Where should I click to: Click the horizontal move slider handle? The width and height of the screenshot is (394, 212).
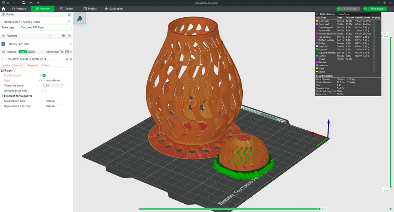[x=320, y=209]
